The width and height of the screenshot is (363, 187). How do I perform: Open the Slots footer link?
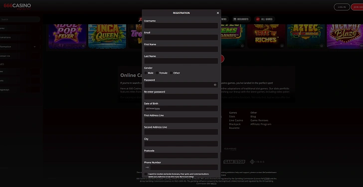click(x=232, y=116)
